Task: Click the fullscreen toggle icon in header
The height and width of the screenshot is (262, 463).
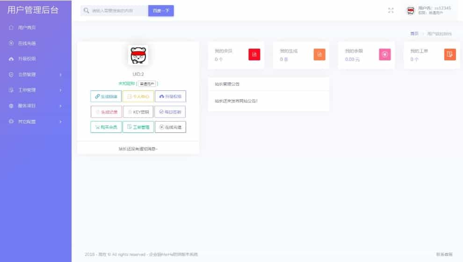Action: click(x=391, y=10)
